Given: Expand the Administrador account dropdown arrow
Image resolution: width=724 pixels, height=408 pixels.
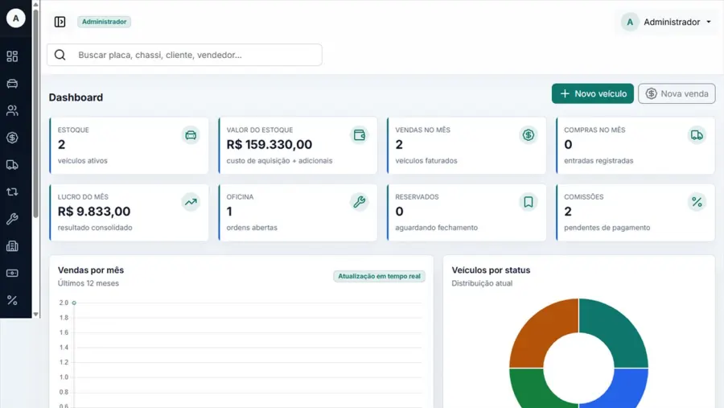Looking at the screenshot, I should 709,23.
